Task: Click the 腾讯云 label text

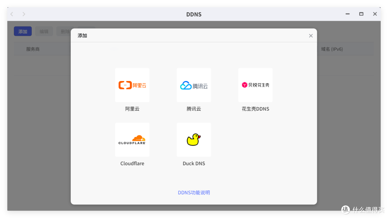Action: [194, 109]
